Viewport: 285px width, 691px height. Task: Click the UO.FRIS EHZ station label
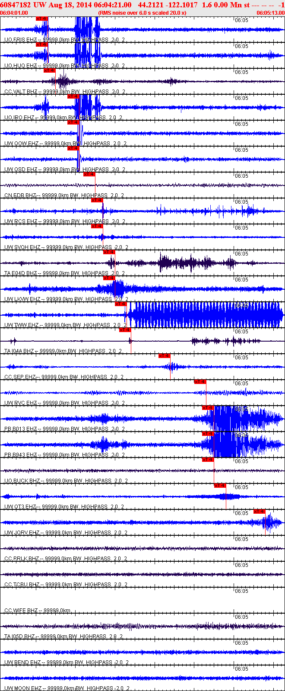[x=21, y=40]
